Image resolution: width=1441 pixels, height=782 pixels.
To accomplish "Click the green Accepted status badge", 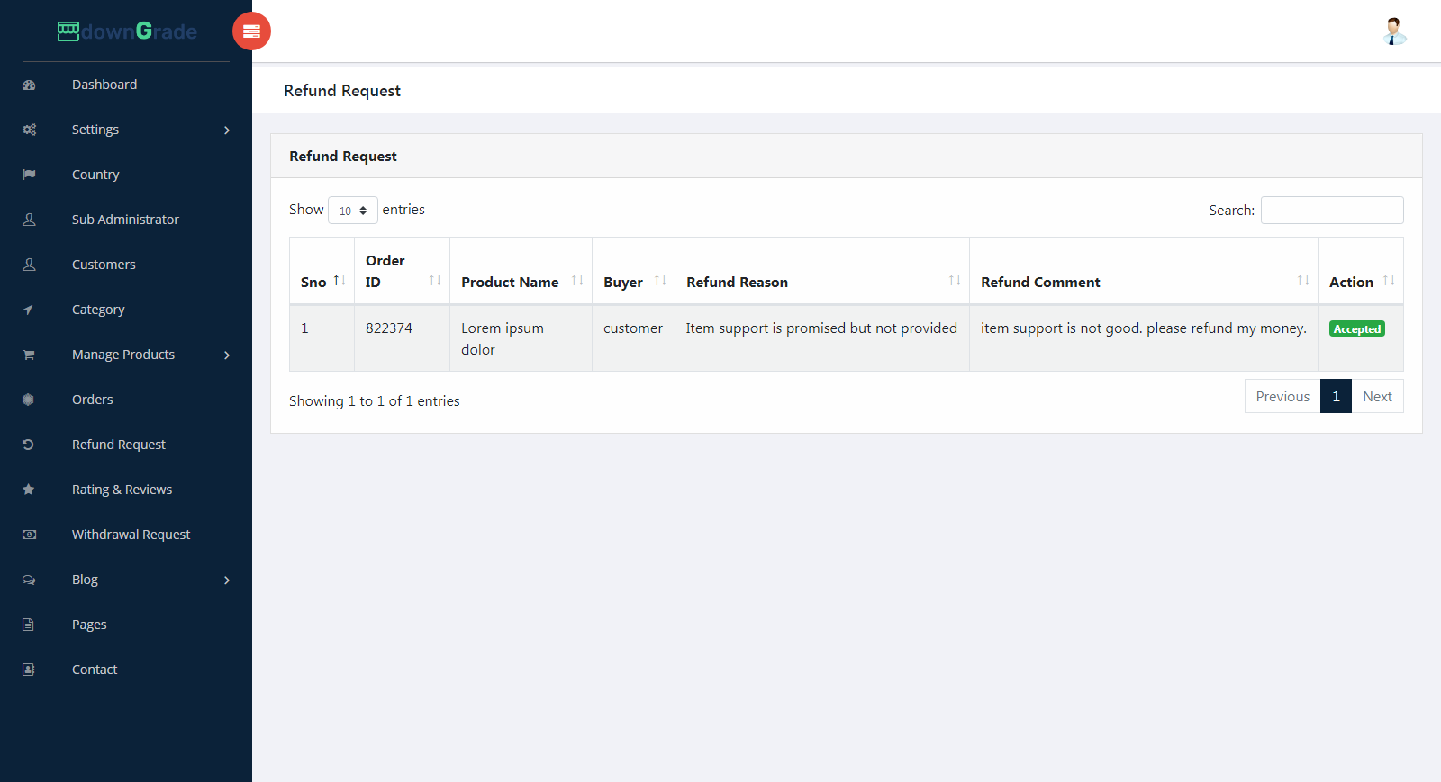I will click(x=1356, y=329).
